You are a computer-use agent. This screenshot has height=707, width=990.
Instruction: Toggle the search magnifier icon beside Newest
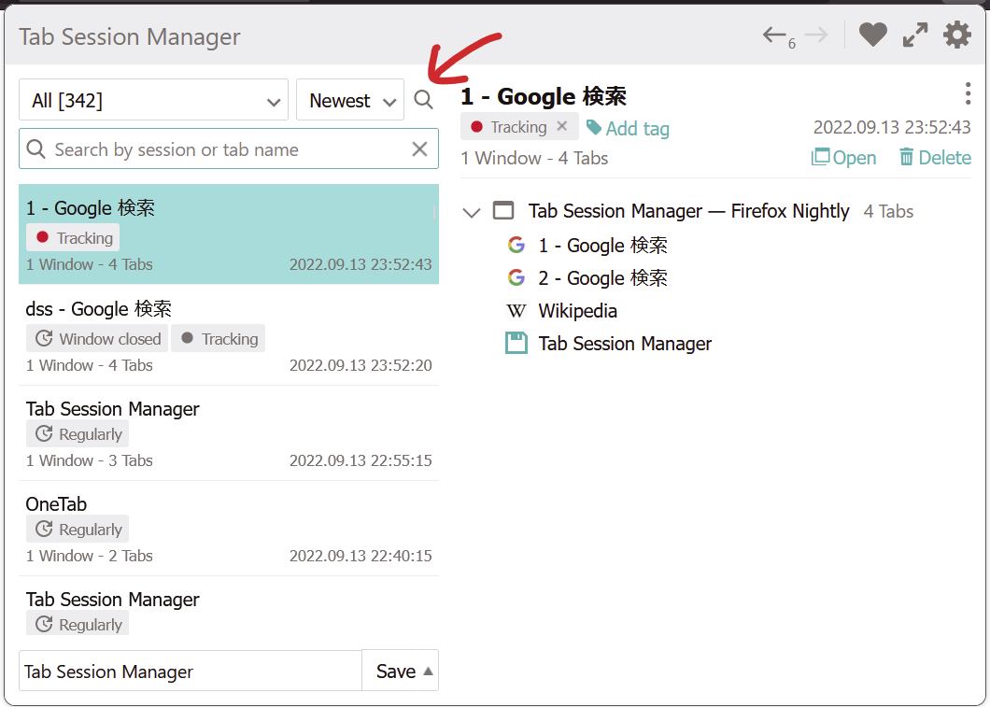pyautogui.click(x=423, y=100)
